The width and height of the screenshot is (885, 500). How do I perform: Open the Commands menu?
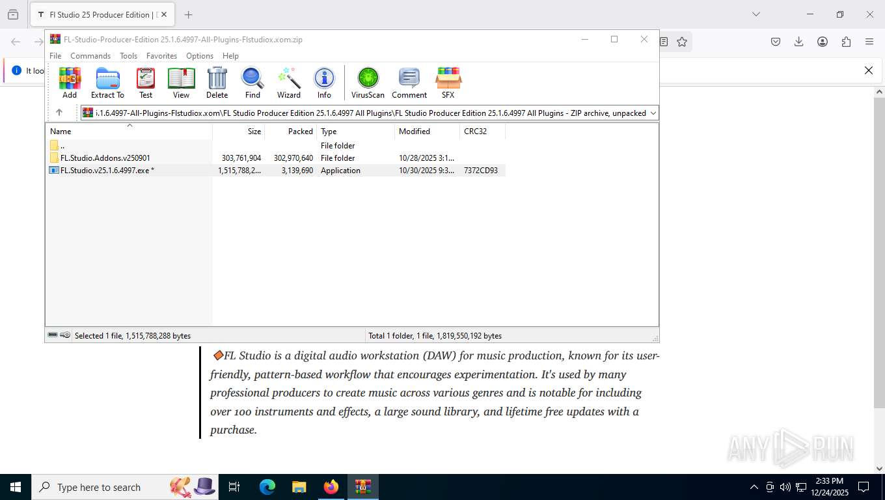point(90,56)
